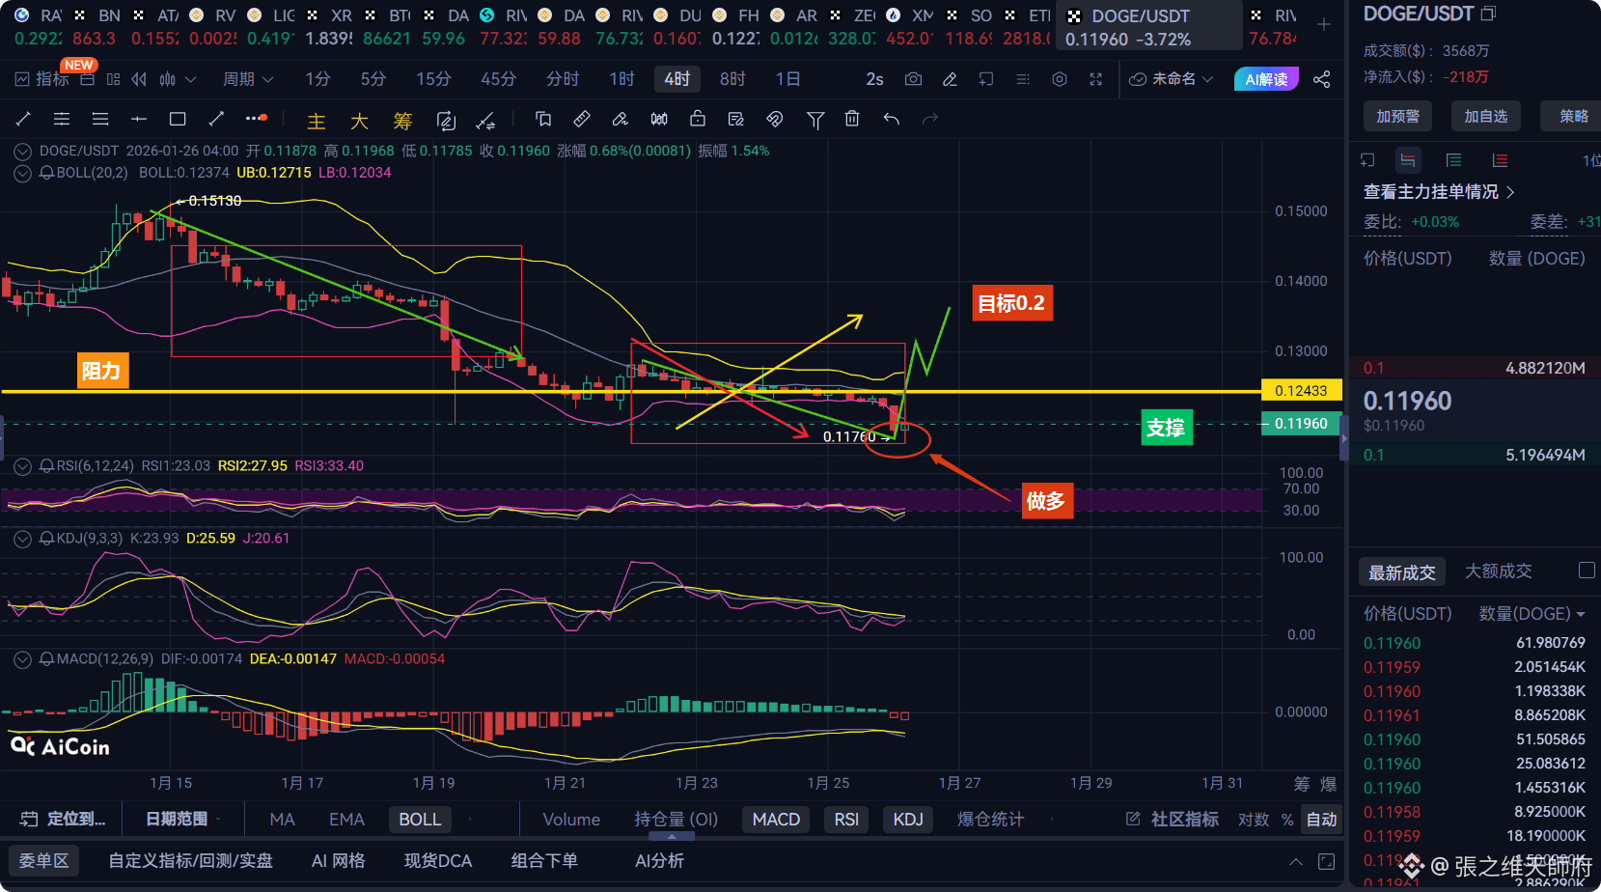Viewport: 1601px width, 892px height.
Task: Click the pencil edit icon
Action: click(950, 79)
